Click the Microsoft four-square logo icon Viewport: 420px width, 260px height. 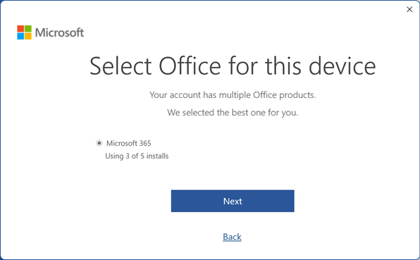pyautogui.click(x=24, y=32)
